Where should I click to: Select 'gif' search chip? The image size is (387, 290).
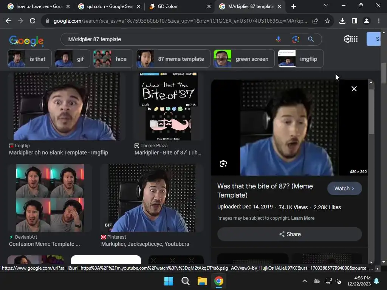[72, 59]
